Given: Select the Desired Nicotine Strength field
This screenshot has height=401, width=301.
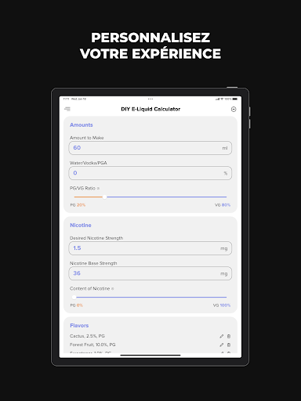Looking at the screenshot, I should 150,248.
